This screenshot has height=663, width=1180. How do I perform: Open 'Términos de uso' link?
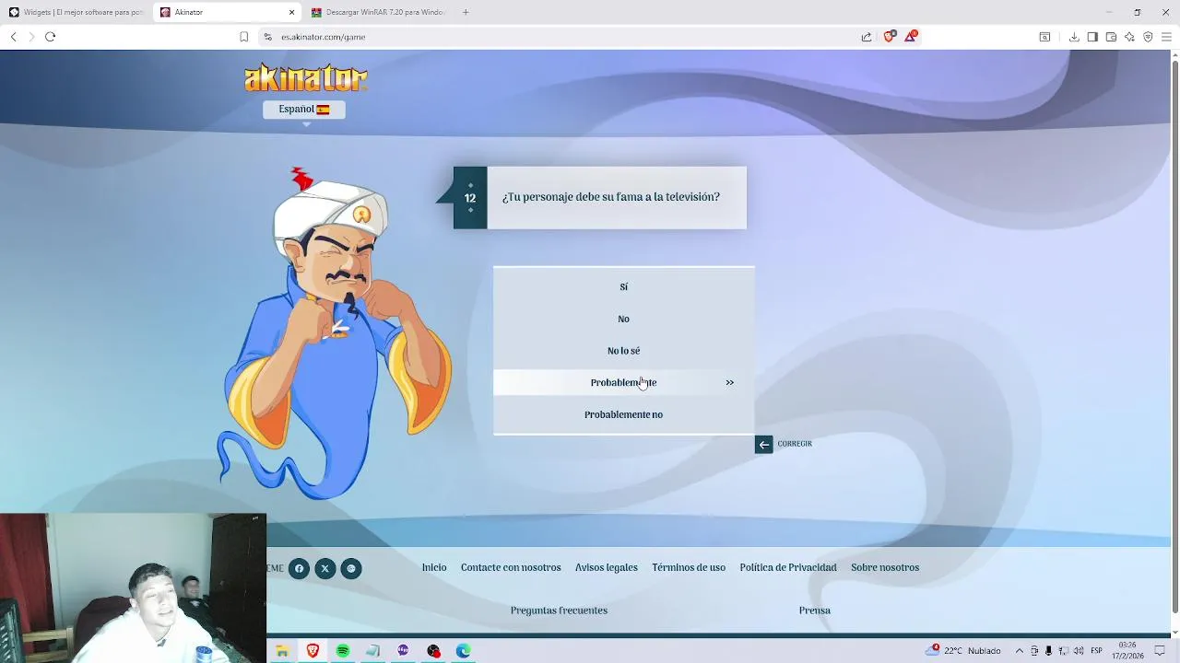coord(689,567)
